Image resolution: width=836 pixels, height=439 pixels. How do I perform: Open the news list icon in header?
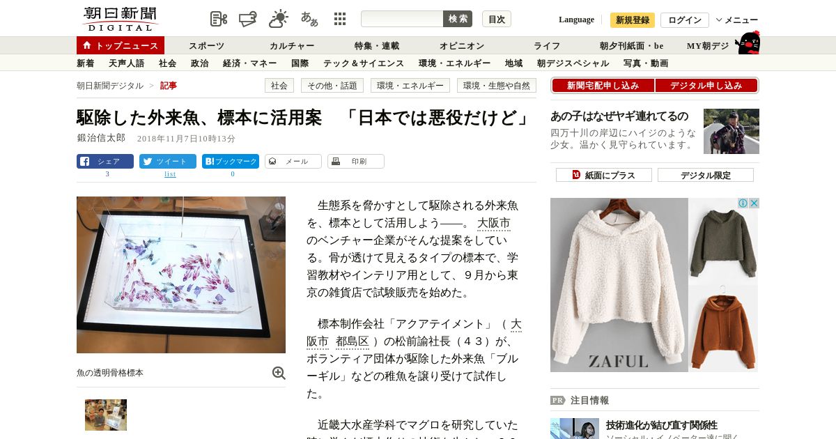[x=219, y=19]
